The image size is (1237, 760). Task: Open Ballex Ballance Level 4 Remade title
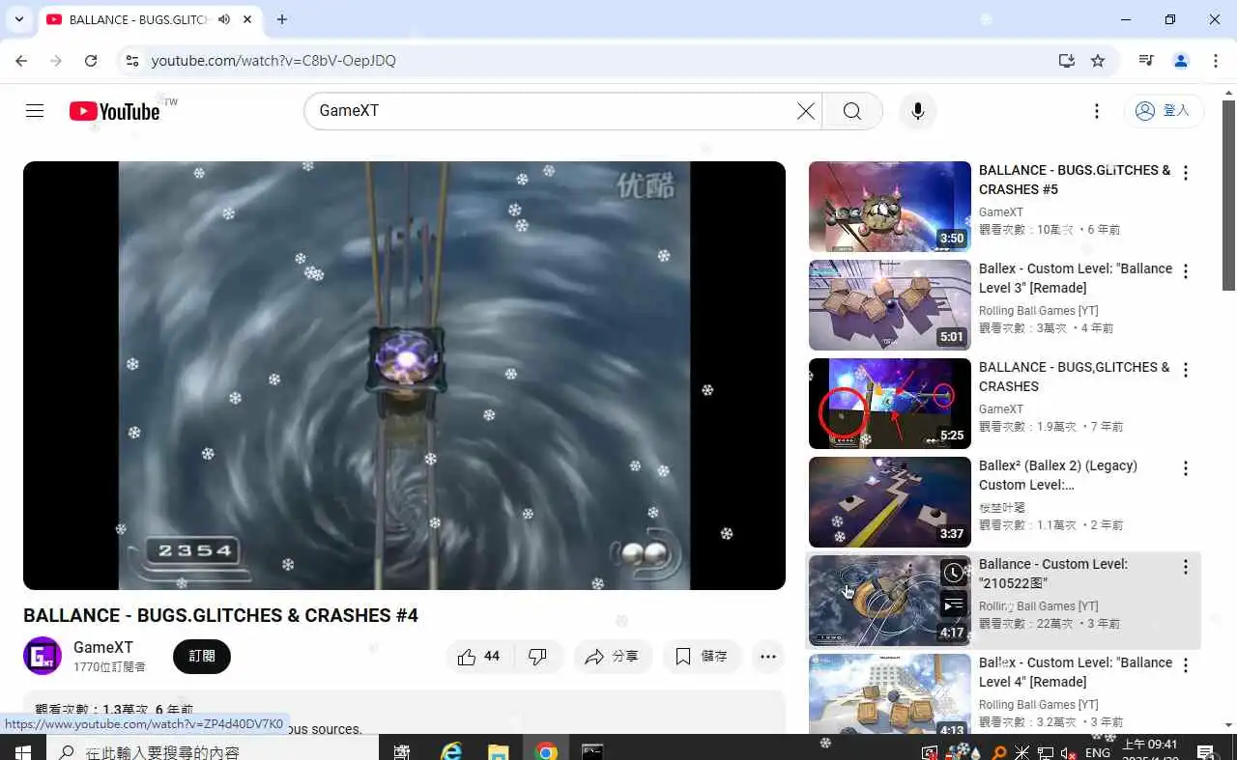click(x=1076, y=672)
